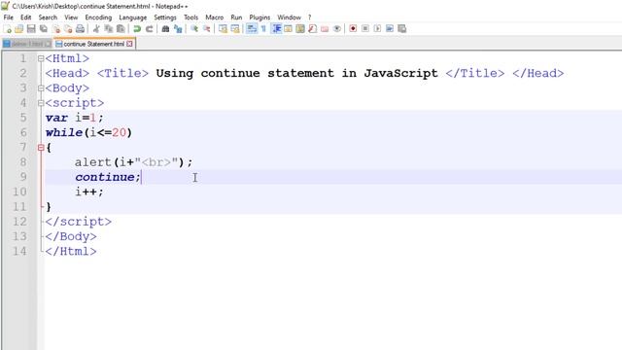Click the word 'continue;' on line 9
The height and width of the screenshot is (350, 622).
pos(108,177)
